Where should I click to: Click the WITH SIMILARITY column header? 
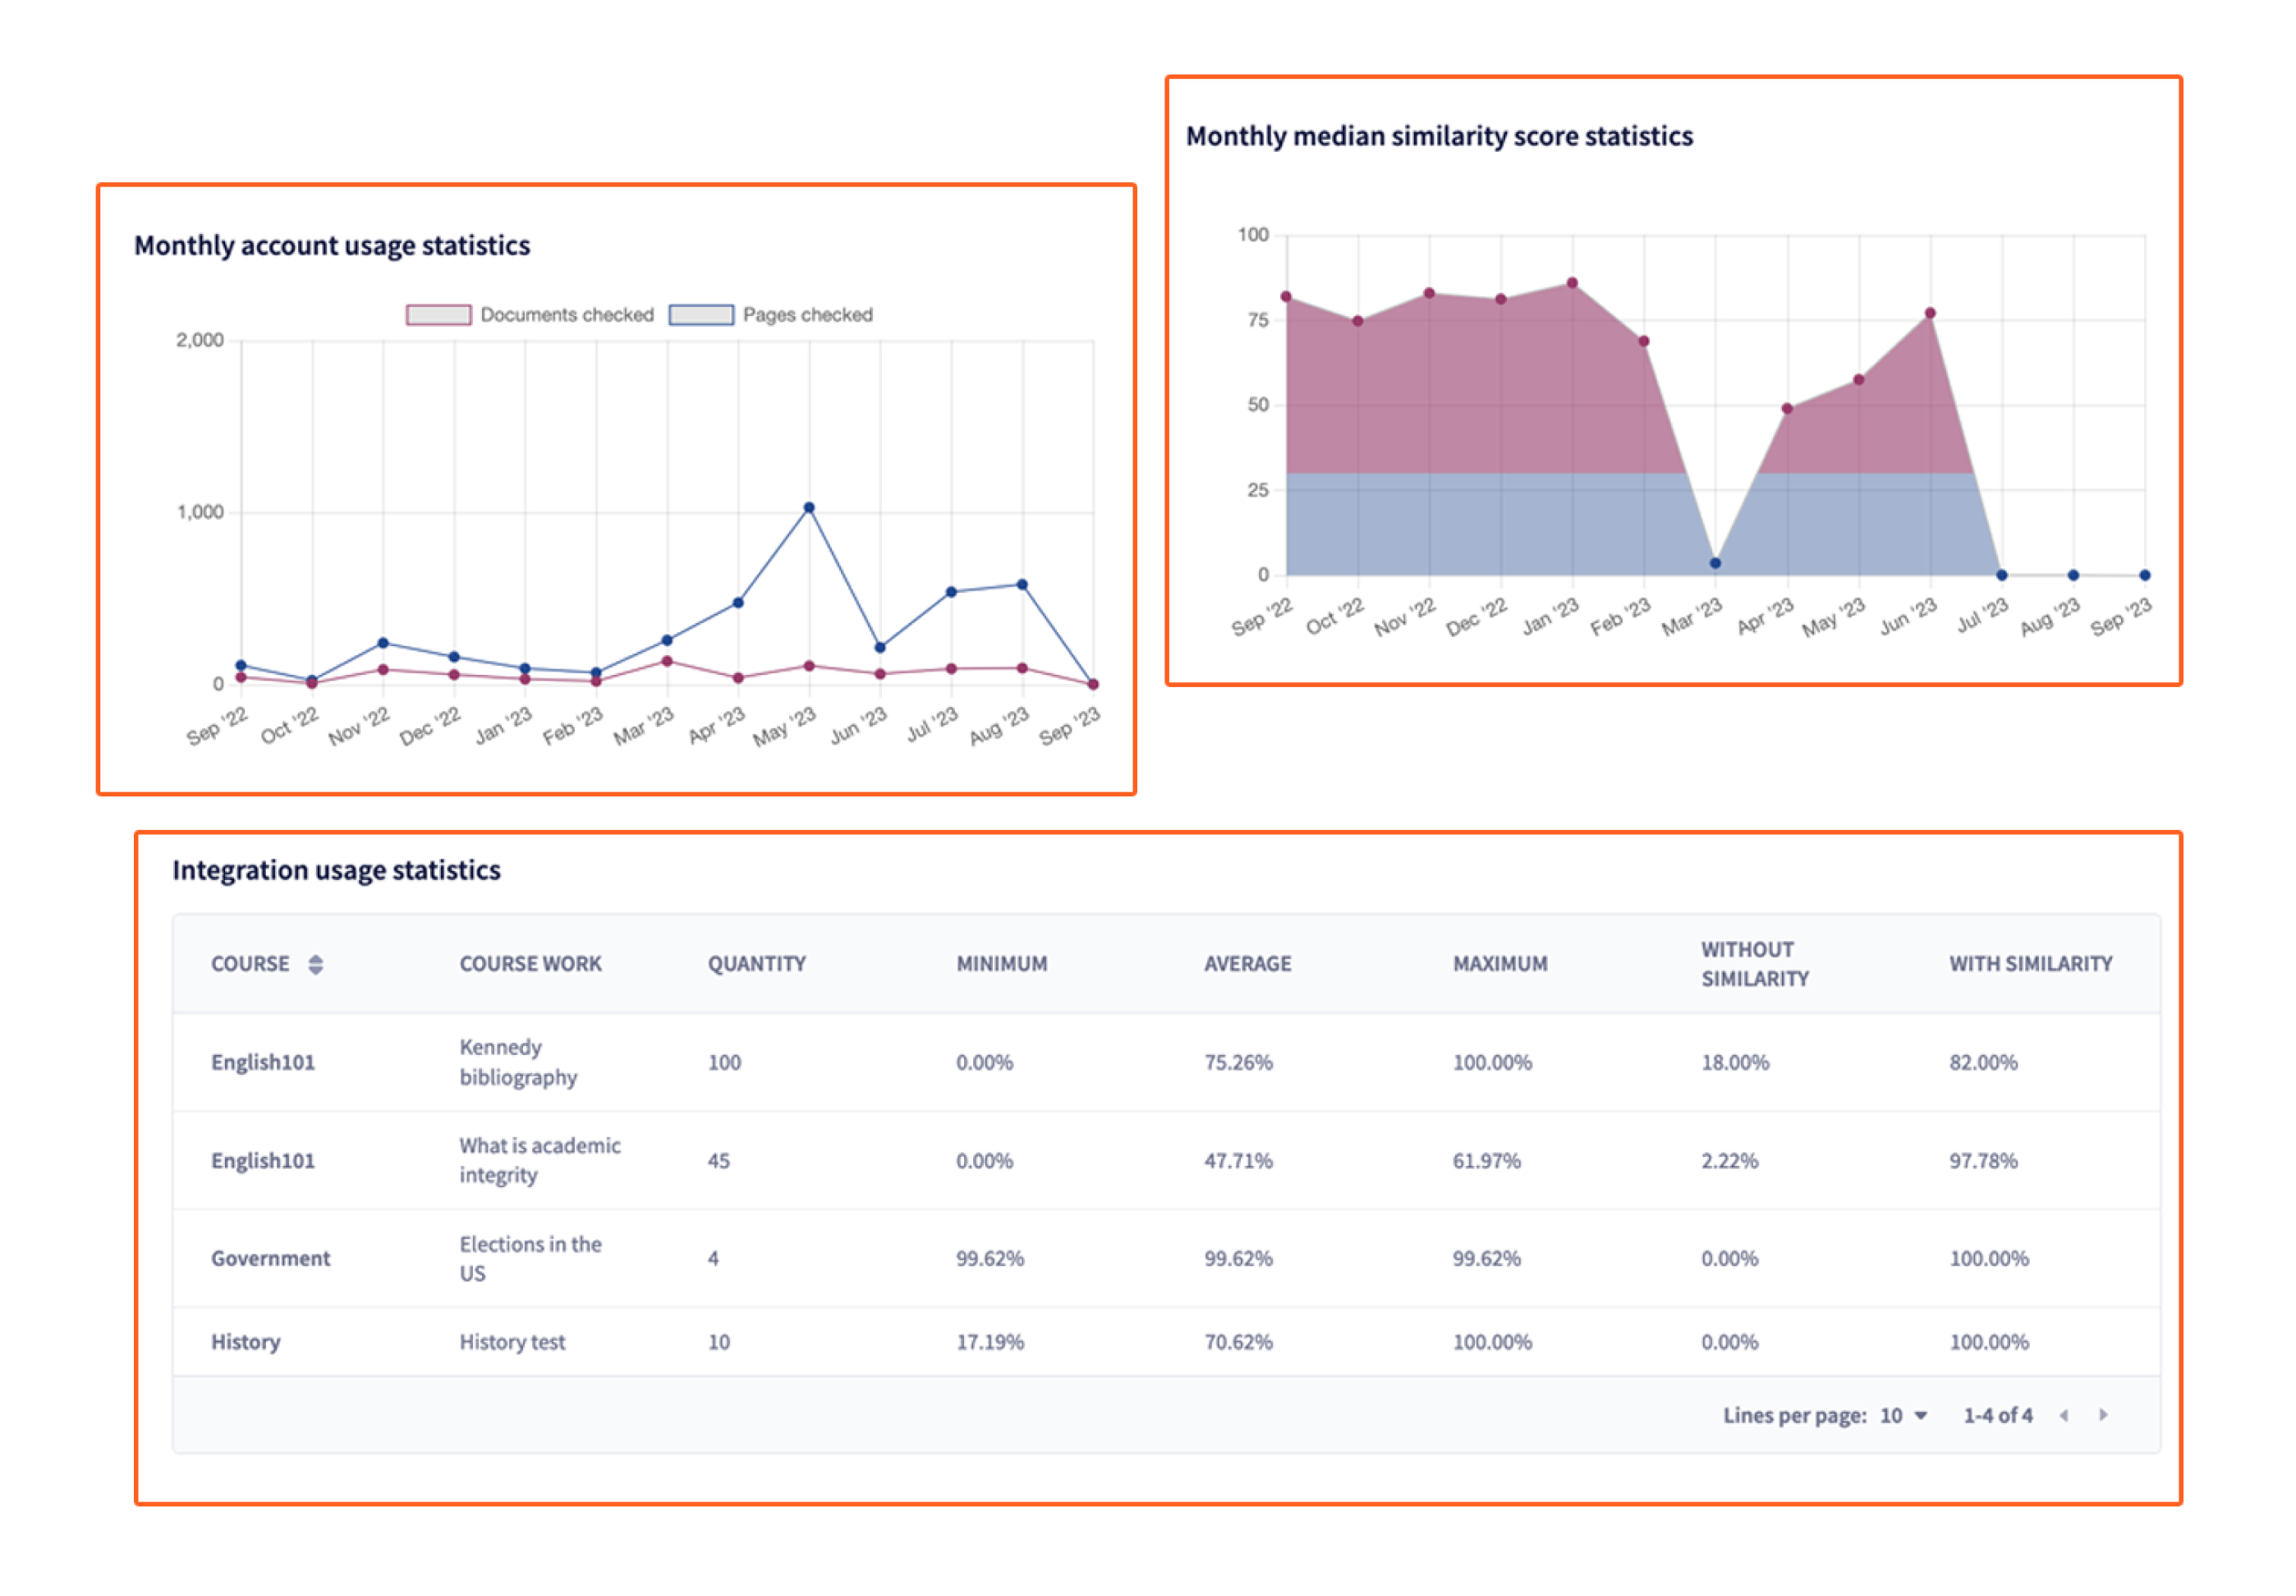[2031, 964]
